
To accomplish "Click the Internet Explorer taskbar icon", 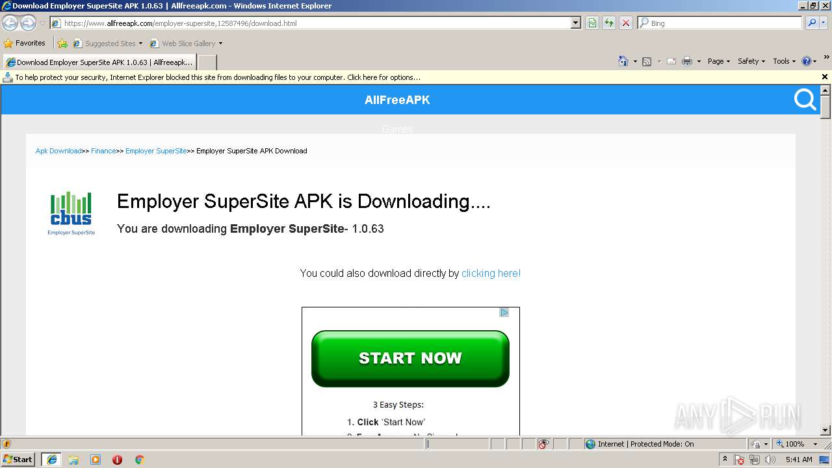I will [51, 459].
